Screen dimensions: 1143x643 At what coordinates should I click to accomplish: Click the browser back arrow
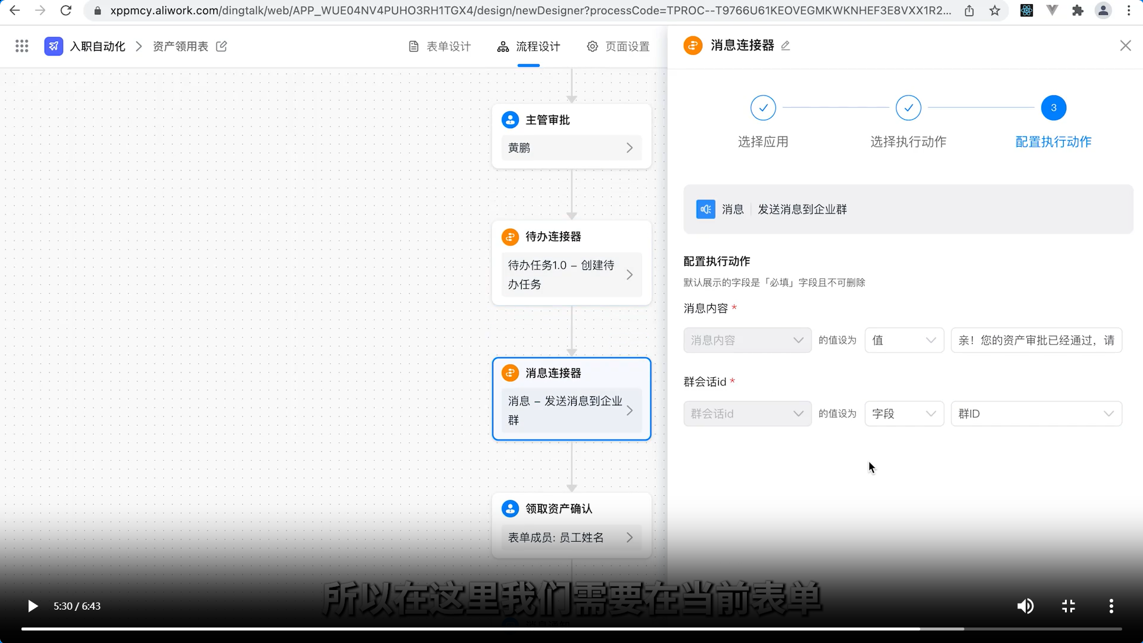pyautogui.click(x=14, y=10)
